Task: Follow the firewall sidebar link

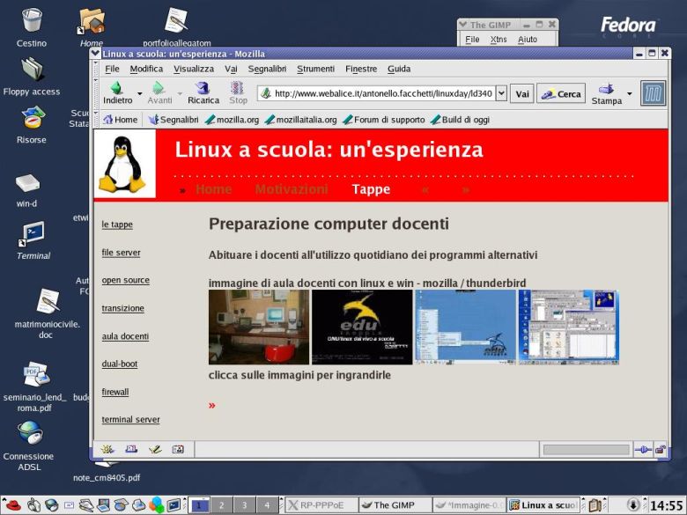Action: (115, 392)
